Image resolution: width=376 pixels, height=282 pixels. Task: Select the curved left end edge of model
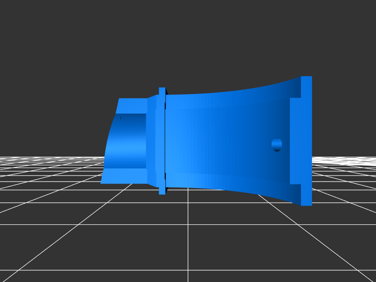pos(106,155)
